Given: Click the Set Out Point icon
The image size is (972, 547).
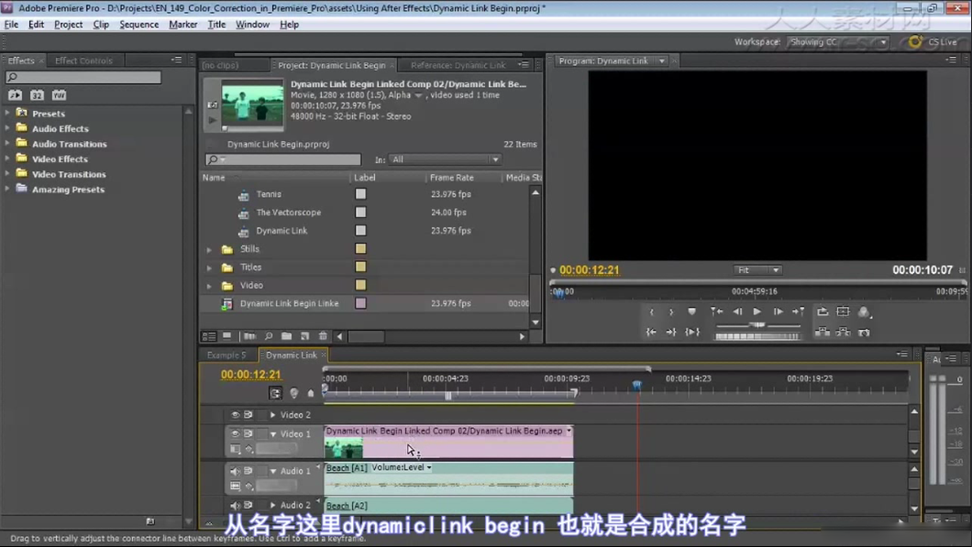Looking at the screenshot, I should pos(671,312).
